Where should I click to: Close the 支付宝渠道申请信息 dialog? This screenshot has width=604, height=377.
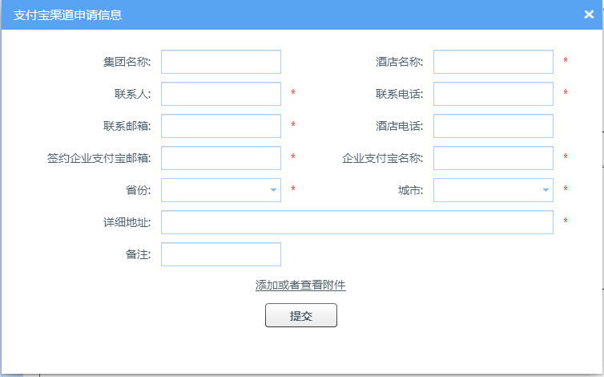click(589, 14)
